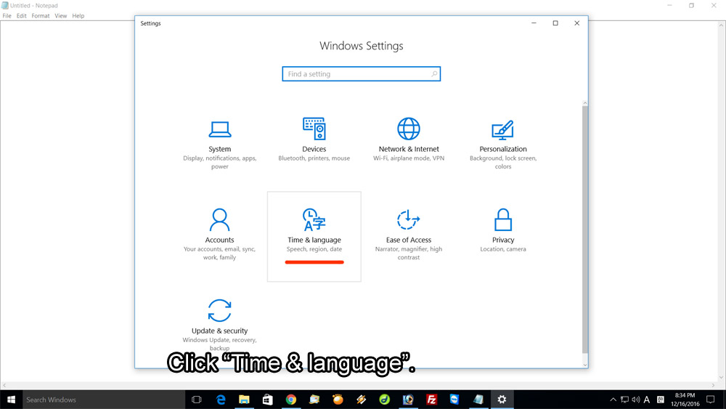Screen dimensions: 726x409
Task: Open the Notepad Format menu
Action: [x=40, y=16]
